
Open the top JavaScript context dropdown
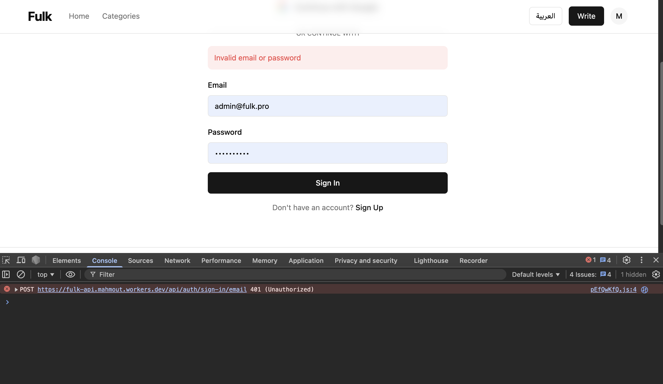[x=46, y=275]
